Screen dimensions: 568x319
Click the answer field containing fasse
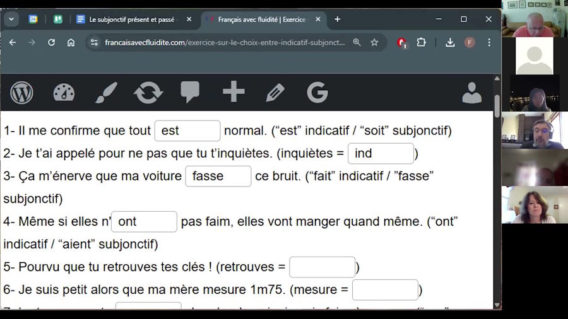tap(218, 177)
